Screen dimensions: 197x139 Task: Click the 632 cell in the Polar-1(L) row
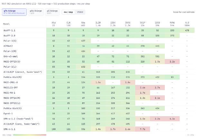(x=83, y=67)
